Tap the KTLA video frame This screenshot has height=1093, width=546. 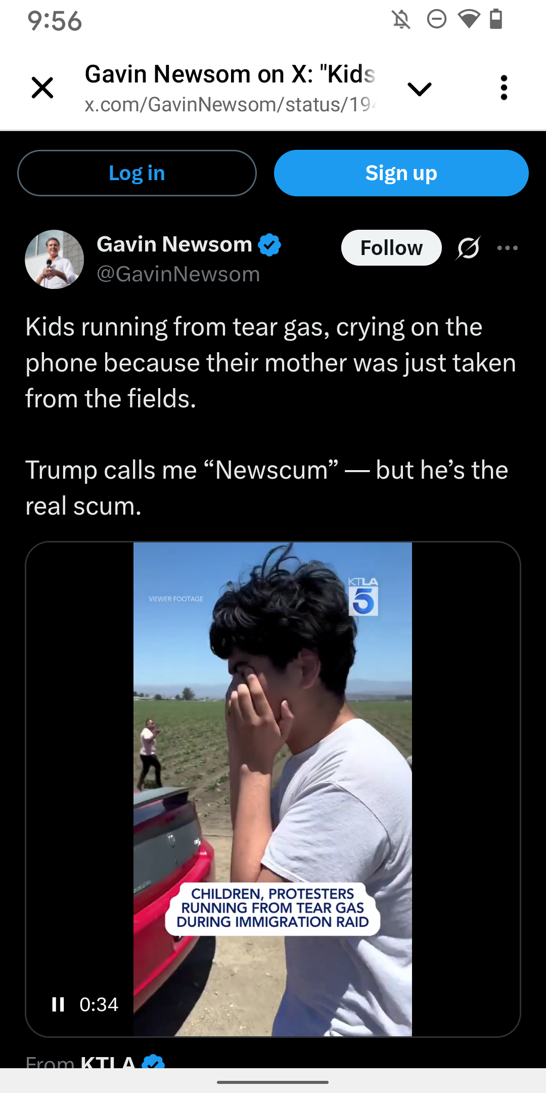(x=272, y=789)
